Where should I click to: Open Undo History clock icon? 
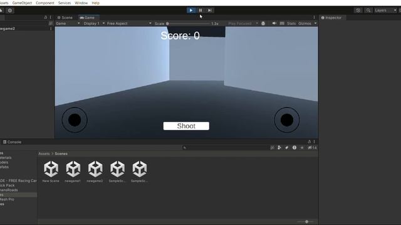(358, 11)
